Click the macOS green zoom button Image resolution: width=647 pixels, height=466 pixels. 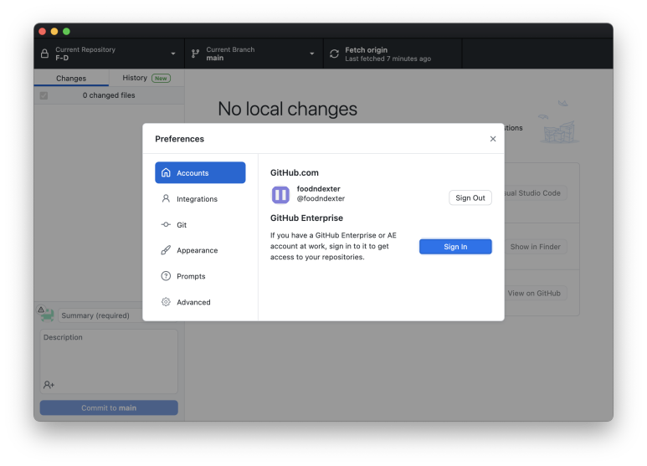click(66, 31)
